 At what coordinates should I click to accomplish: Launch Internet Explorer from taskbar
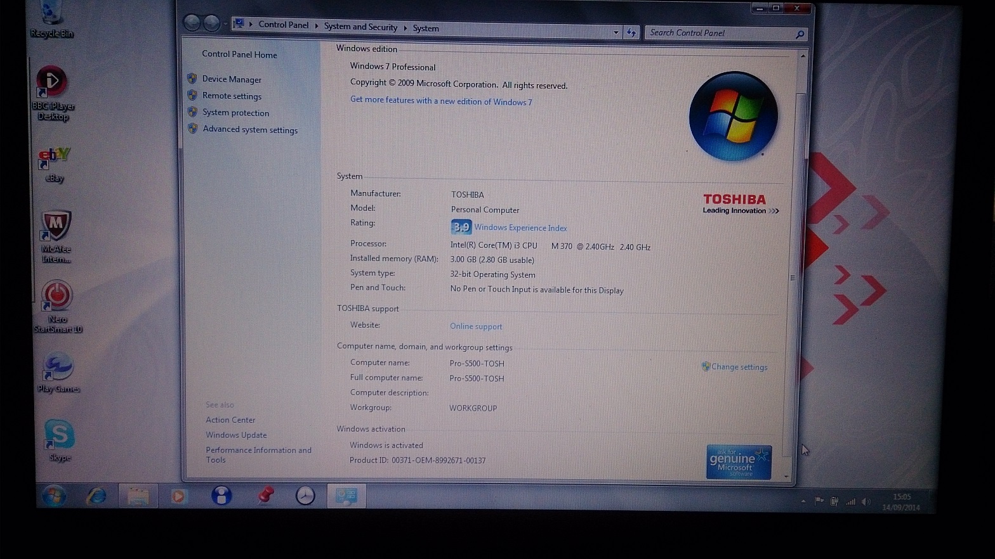[x=96, y=496]
